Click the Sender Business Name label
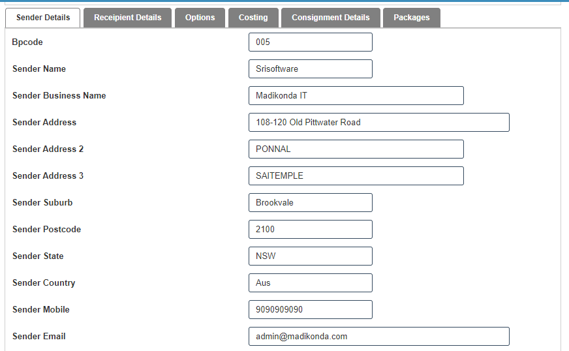The width and height of the screenshot is (569, 351). (x=59, y=96)
